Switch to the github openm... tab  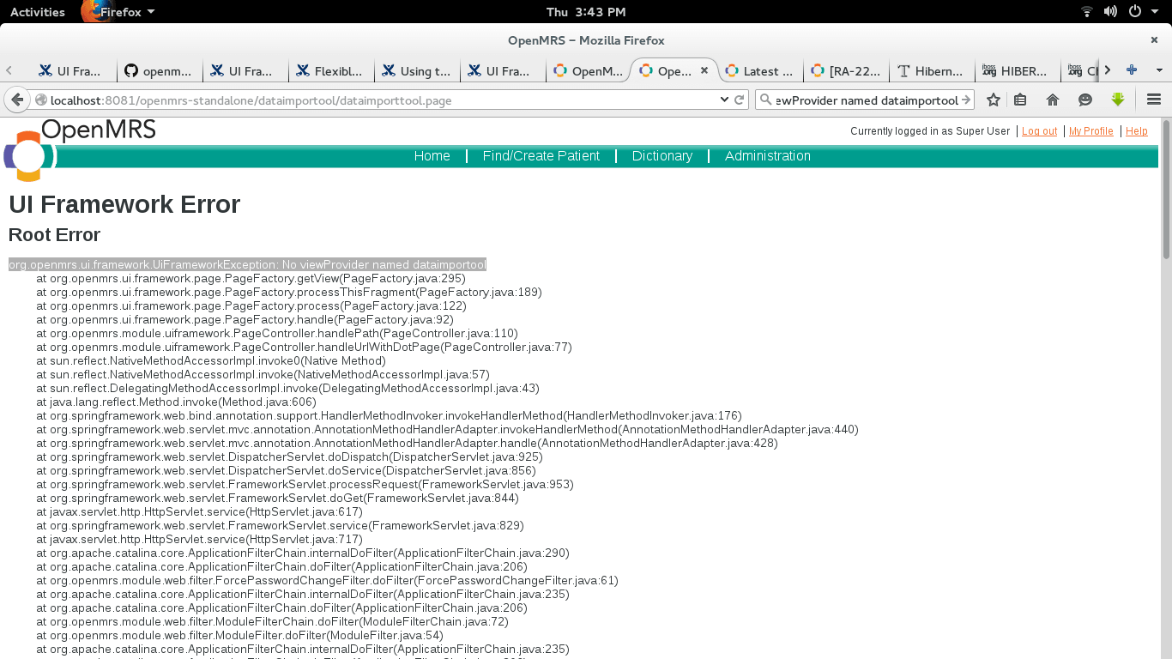159,71
